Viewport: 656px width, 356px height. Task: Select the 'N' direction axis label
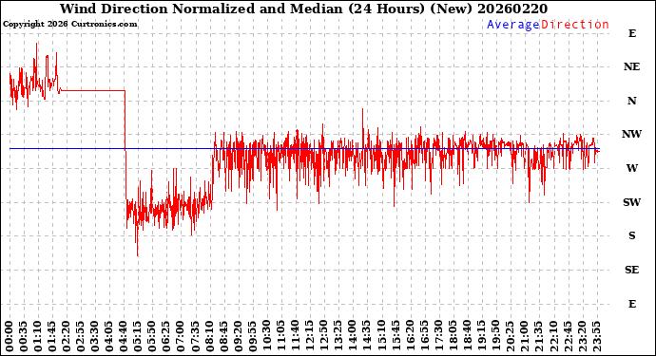(631, 101)
